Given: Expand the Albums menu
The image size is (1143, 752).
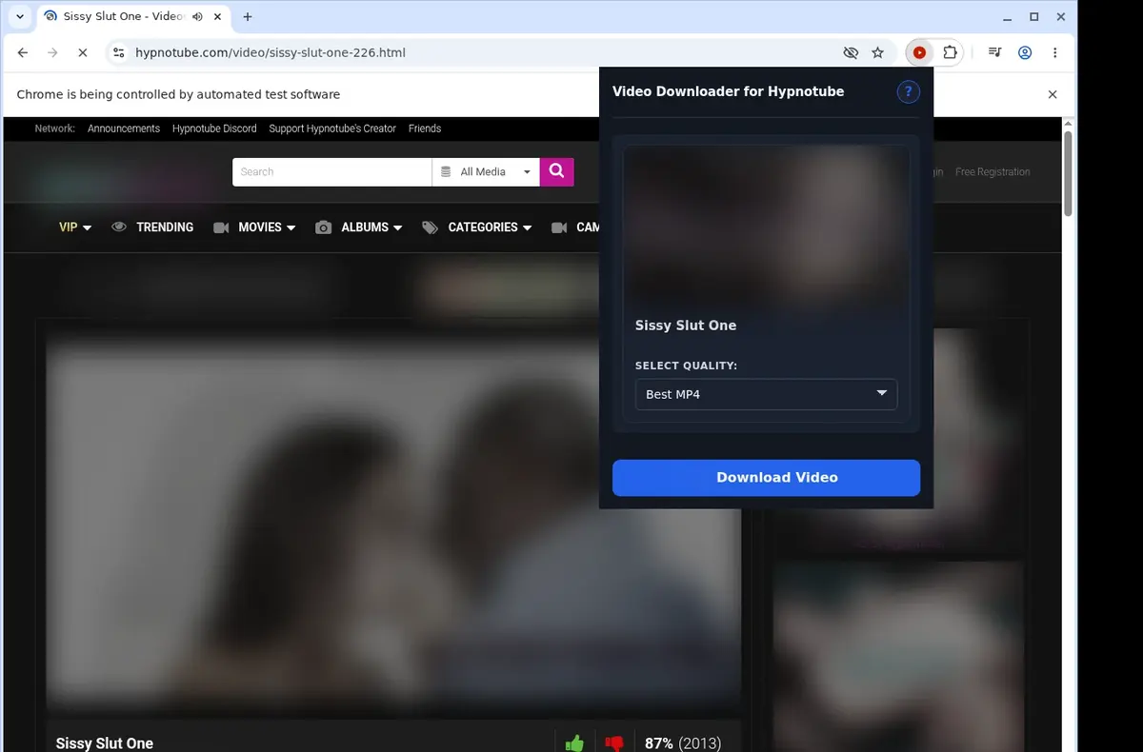Looking at the screenshot, I should click(359, 228).
